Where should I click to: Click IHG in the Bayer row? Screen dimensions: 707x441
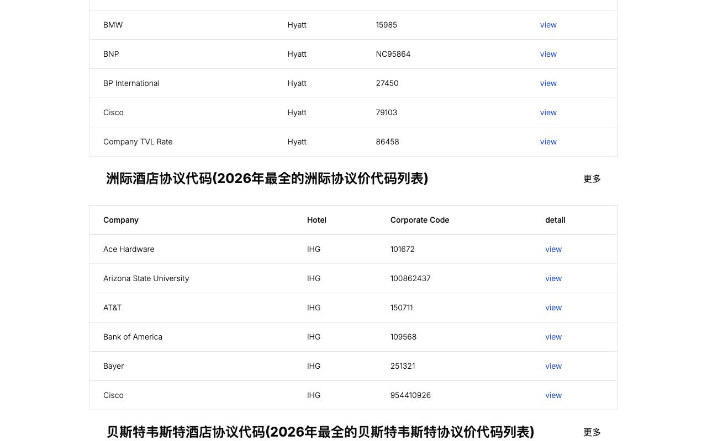(x=314, y=366)
